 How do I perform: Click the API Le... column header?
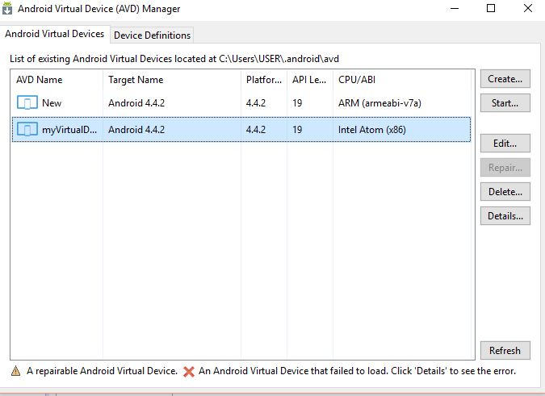pyautogui.click(x=310, y=80)
